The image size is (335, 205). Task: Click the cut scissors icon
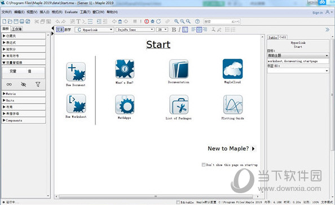tap(37, 21)
